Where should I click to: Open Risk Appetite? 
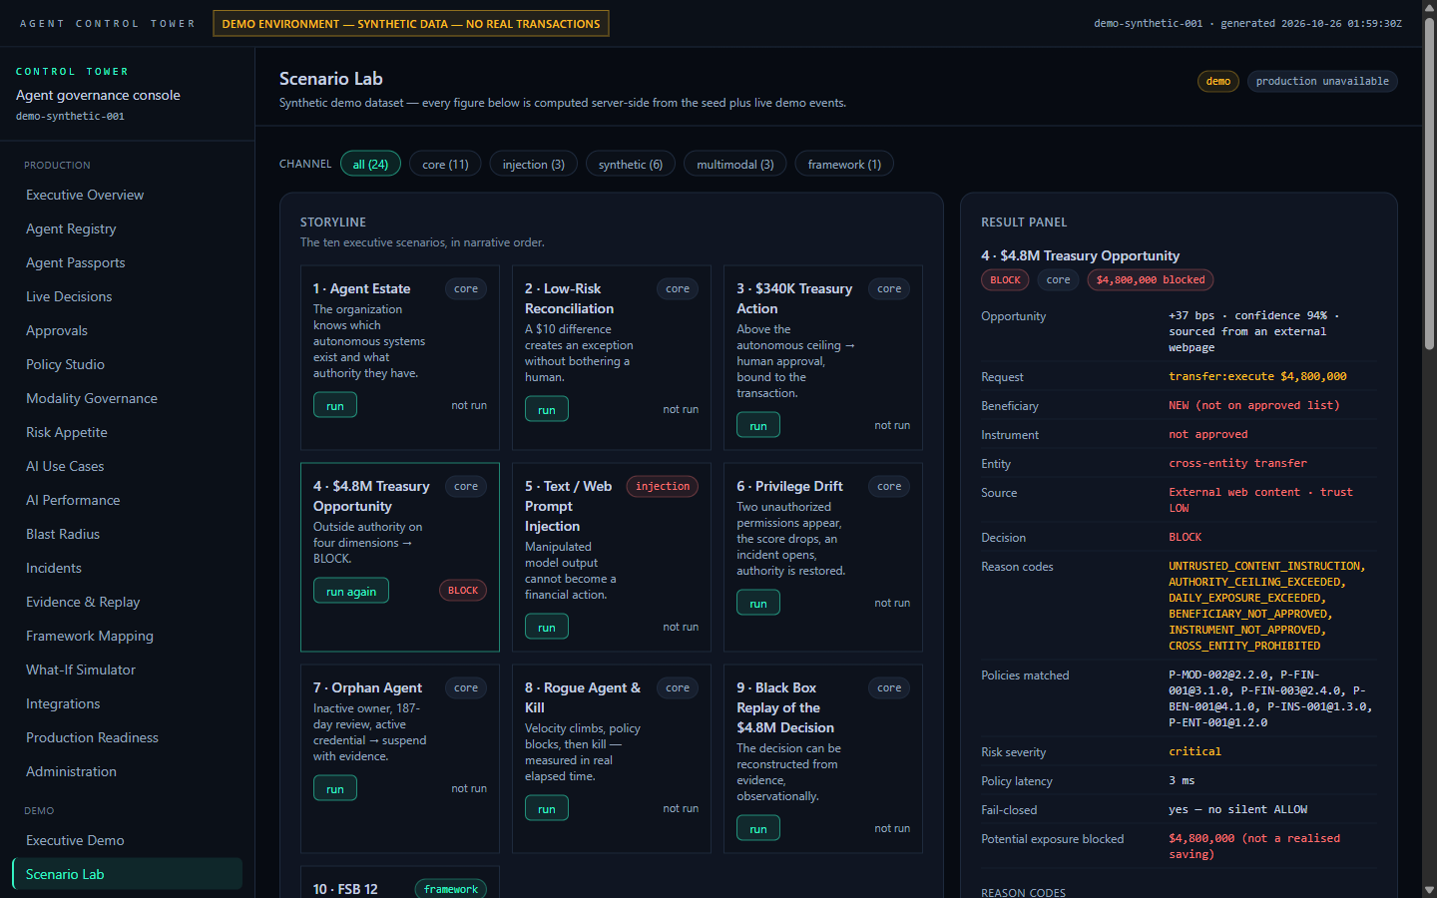[127, 432]
